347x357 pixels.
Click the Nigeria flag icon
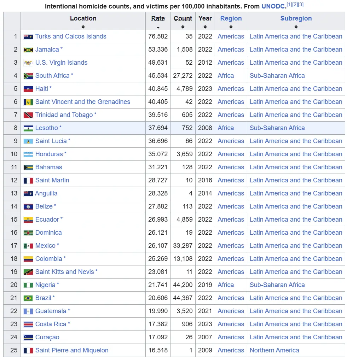click(x=28, y=285)
